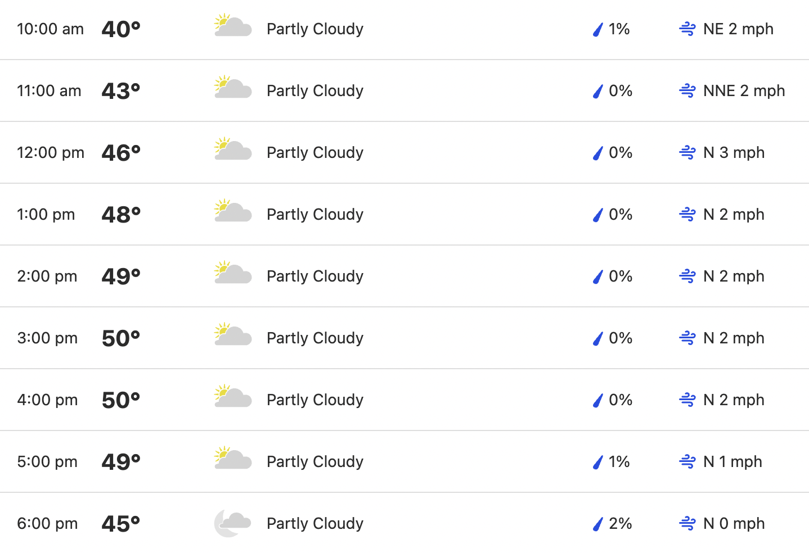Open the 12:00 pm hourly forecast row
The image size is (809, 553).
(405, 152)
